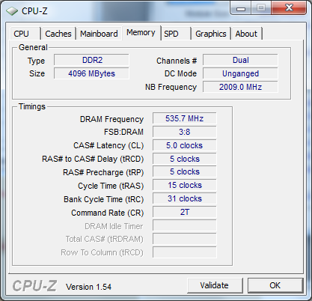Click the empty Total CAS# (tRDRAM) field
The image size is (312, 301).
pyautogui.click(x=185, y=239)
